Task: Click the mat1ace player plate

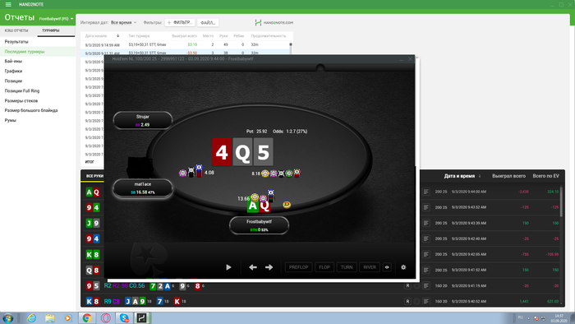Action: pyautogui.click(x=143, y=187)
